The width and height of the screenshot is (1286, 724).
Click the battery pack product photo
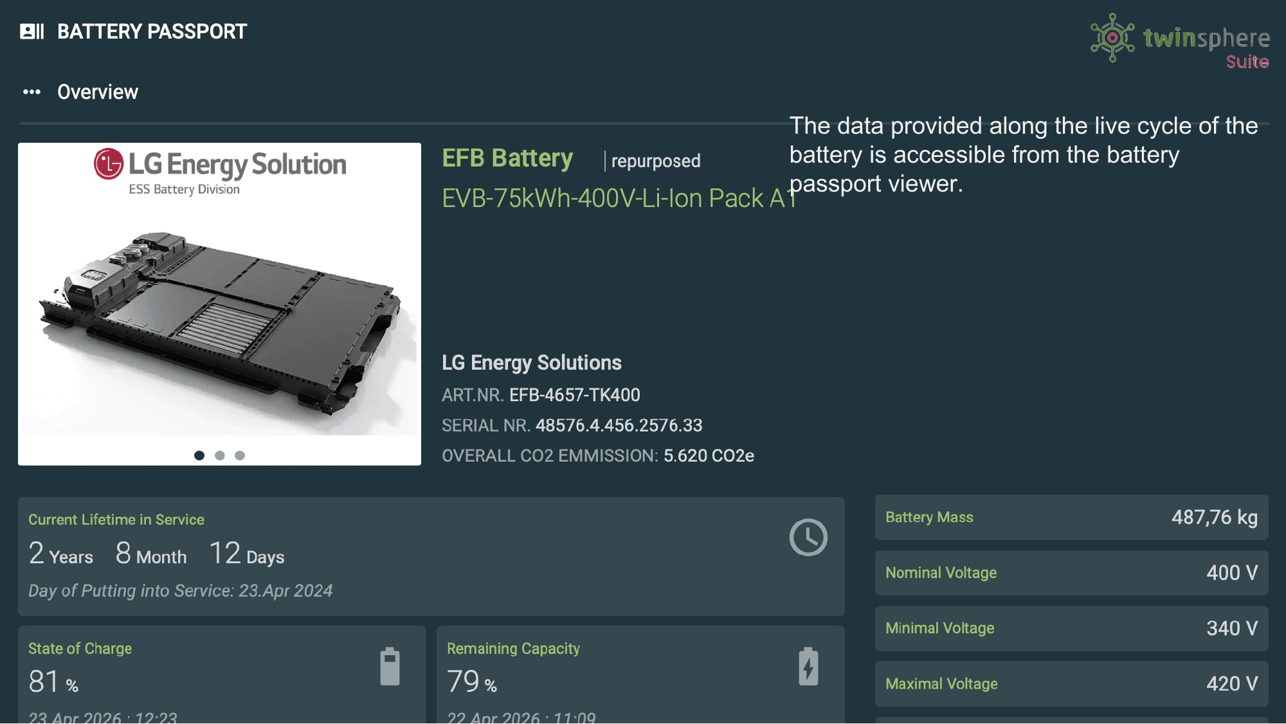coord(221,302)
